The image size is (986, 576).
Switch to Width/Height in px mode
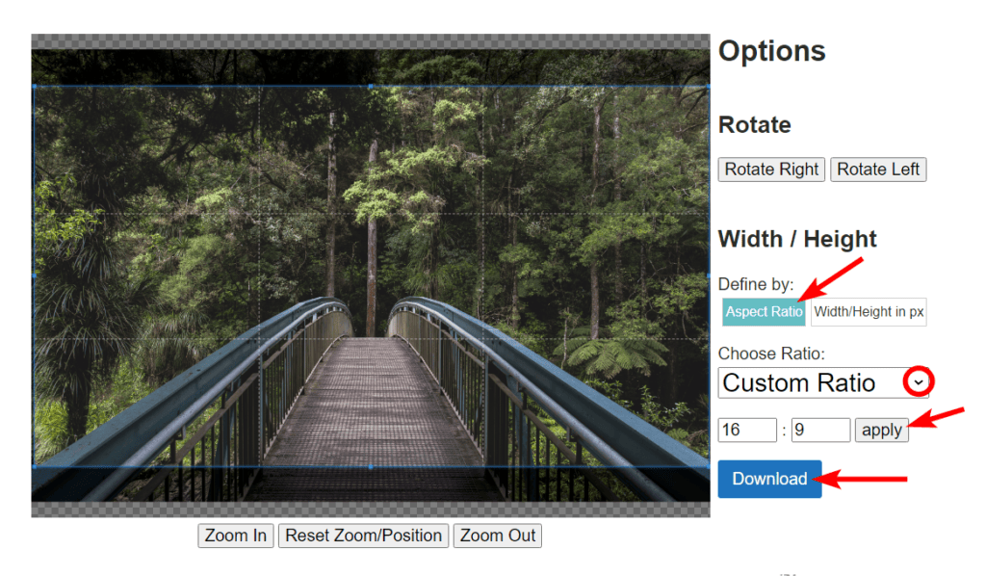pos(869,312)
